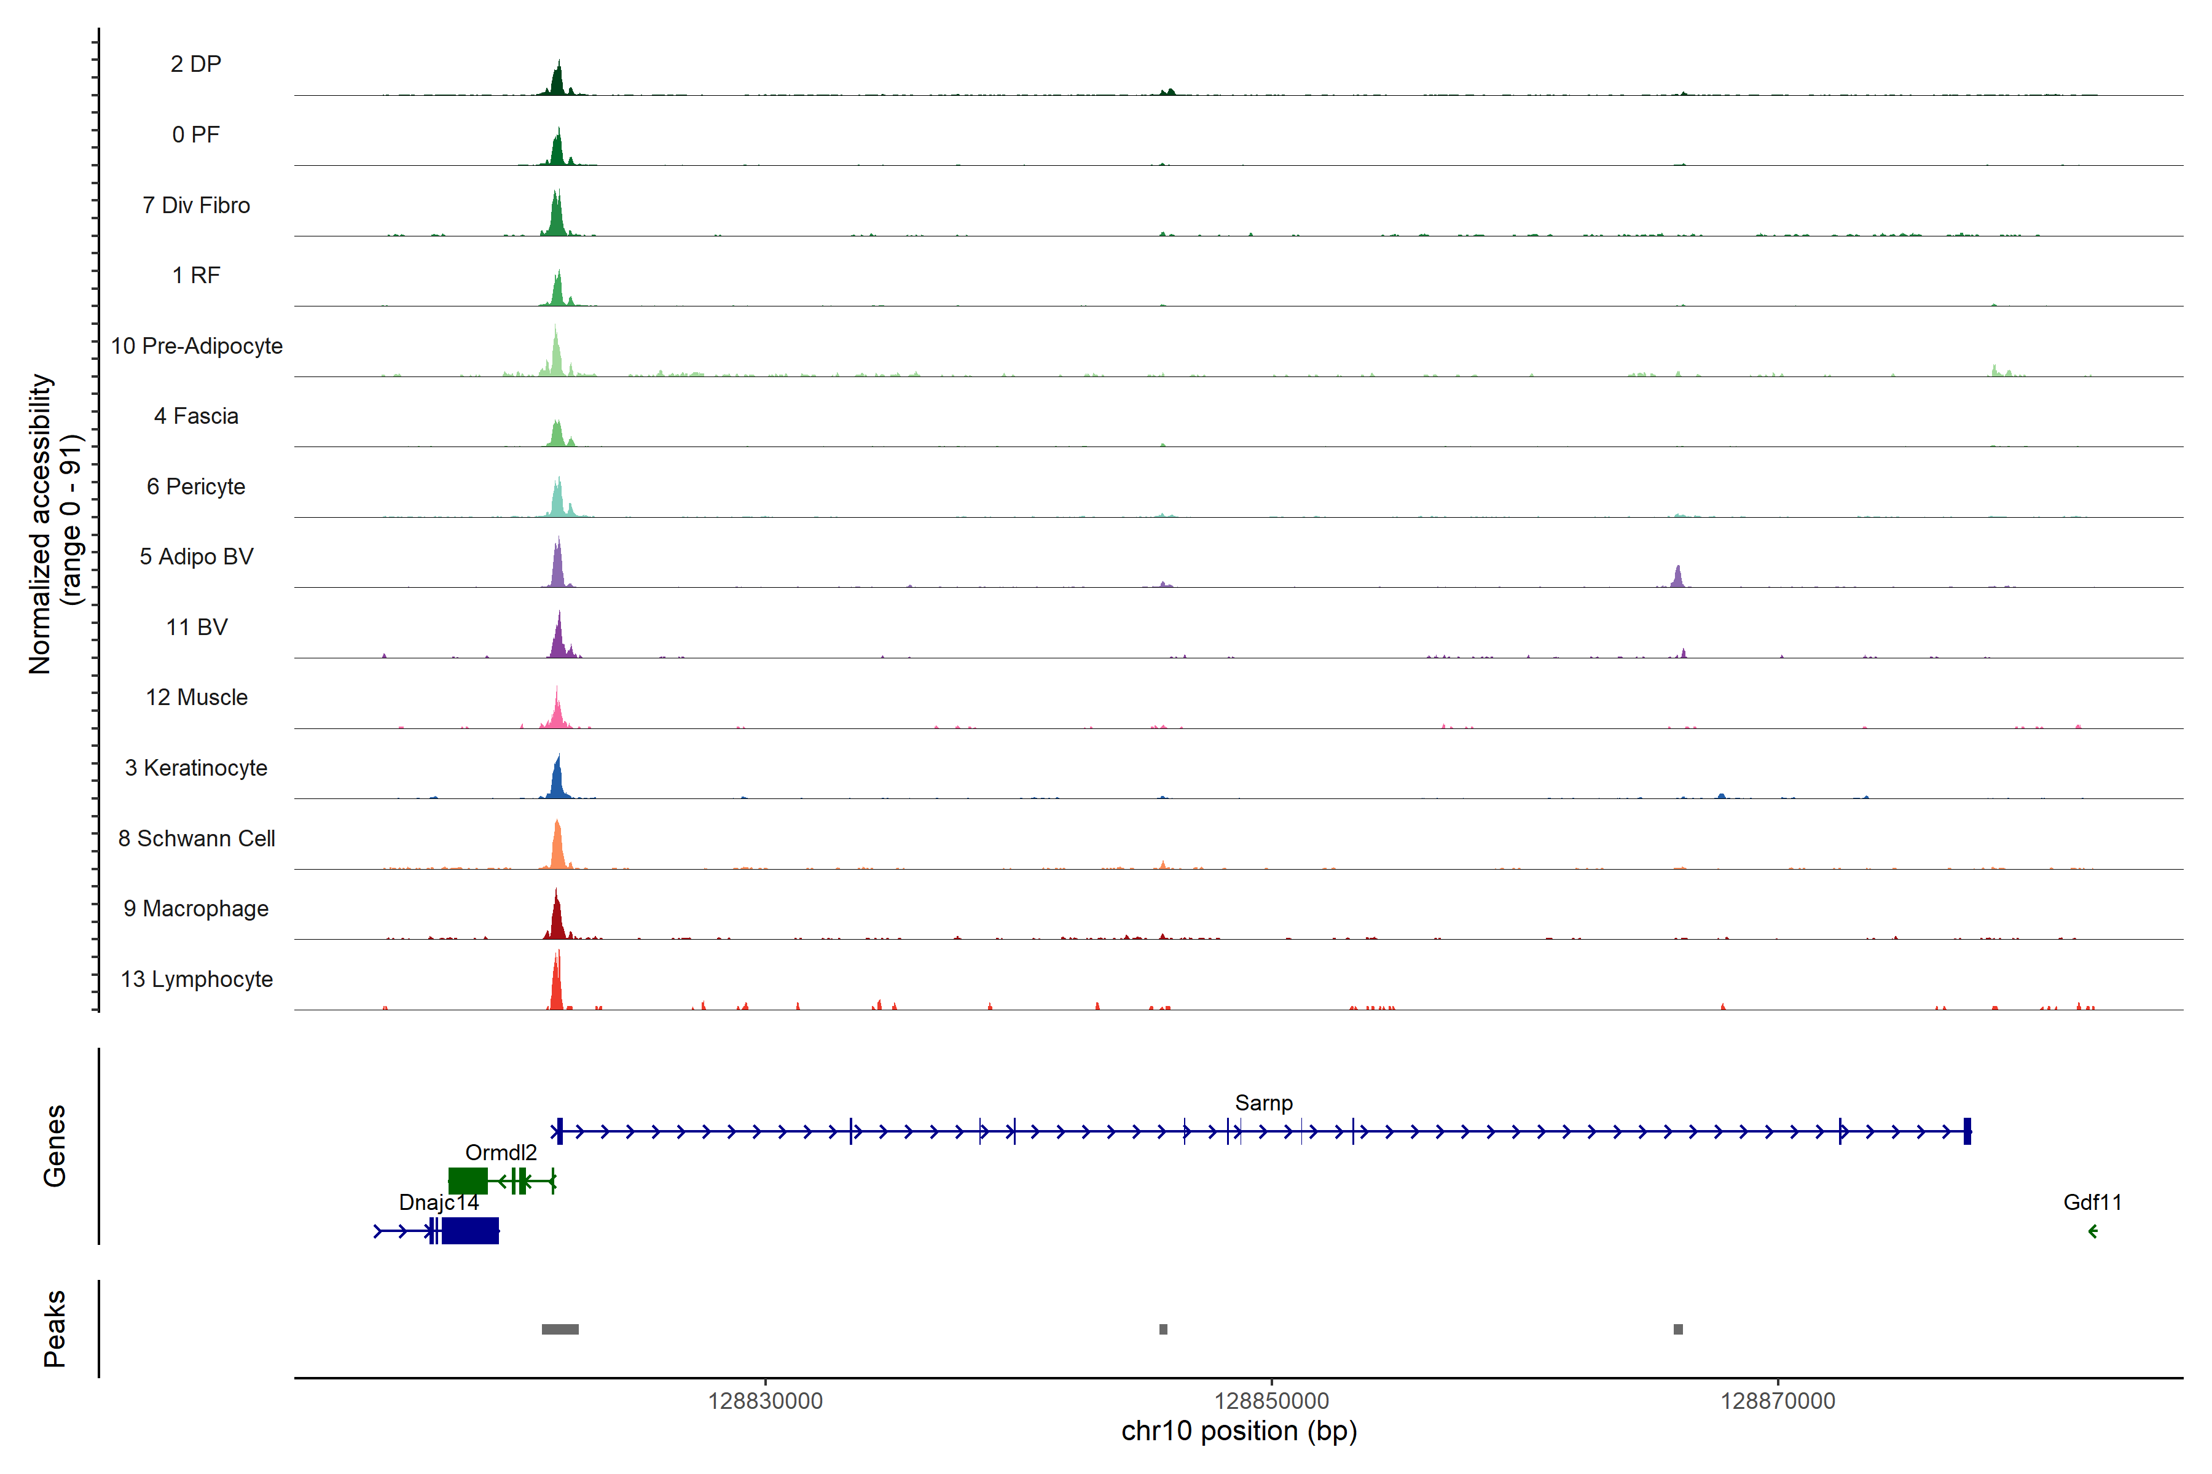The width and height of the screenshot is (2212, 1474).
Task: Select the 3 Keratinocyte track label
Action: 197,768
